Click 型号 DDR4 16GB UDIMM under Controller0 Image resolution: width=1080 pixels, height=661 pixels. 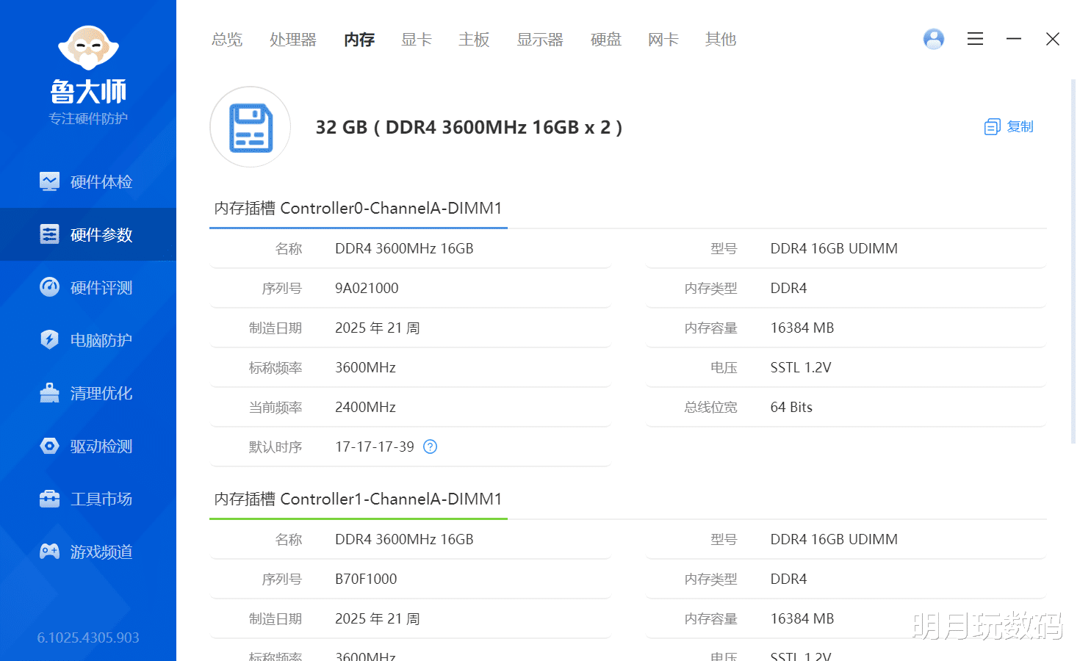coord(834,248)
